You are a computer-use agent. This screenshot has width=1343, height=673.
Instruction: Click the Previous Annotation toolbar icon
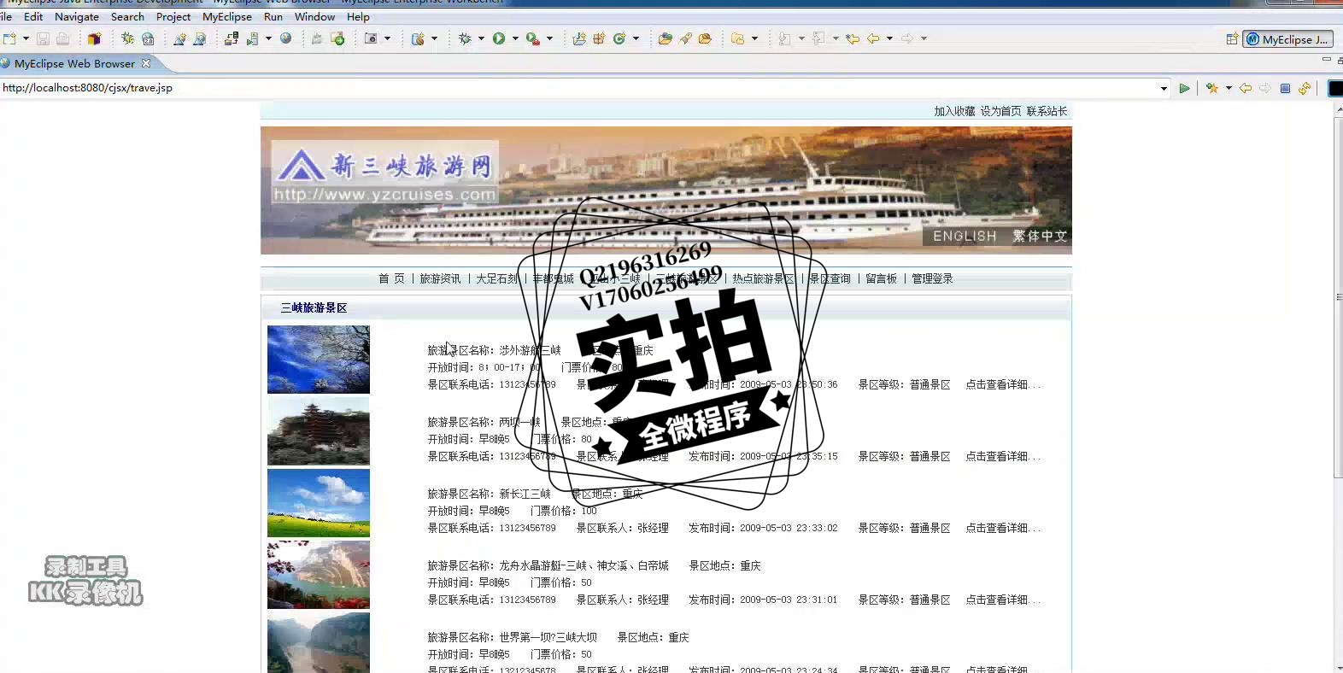coord(818,38)
